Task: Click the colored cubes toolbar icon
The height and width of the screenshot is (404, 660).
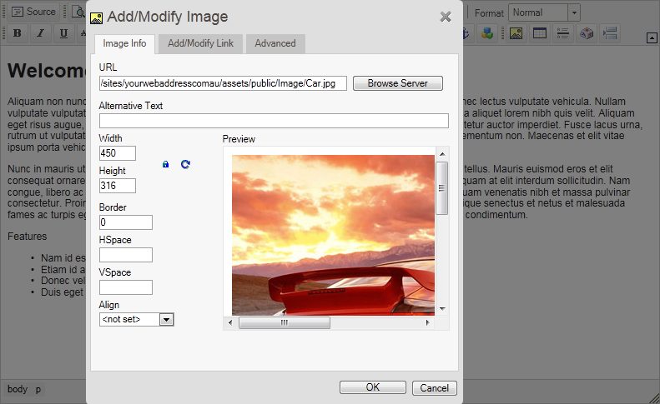Action: tap(487, 33)
